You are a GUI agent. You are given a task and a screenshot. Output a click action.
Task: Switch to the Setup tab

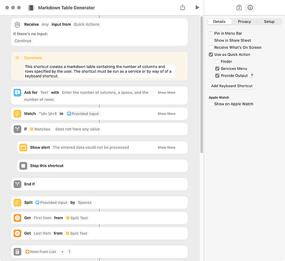(x=269, y=21)
